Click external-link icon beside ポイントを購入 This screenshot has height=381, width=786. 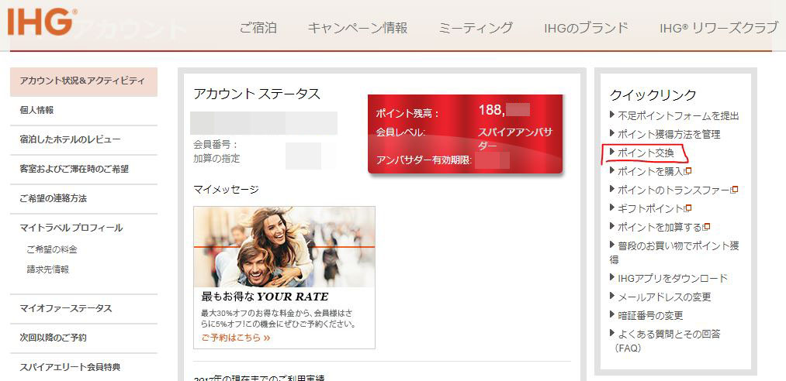coord(688,170)
